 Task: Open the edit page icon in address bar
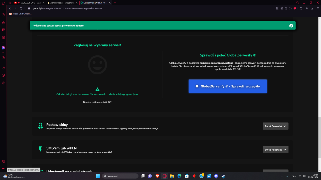coord(277,8)
